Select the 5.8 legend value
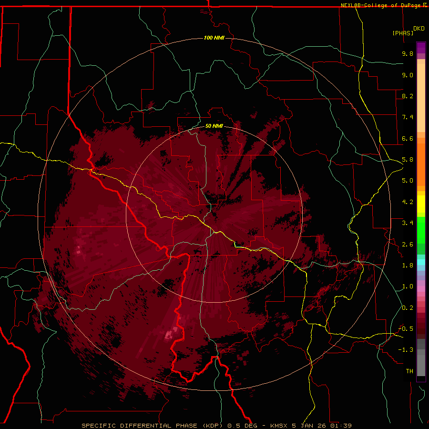This screenshot has height=429, width=429. [408, 160]
